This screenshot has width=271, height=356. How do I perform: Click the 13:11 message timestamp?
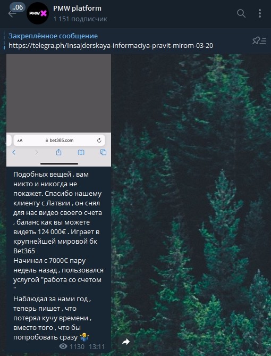point(97,347)
